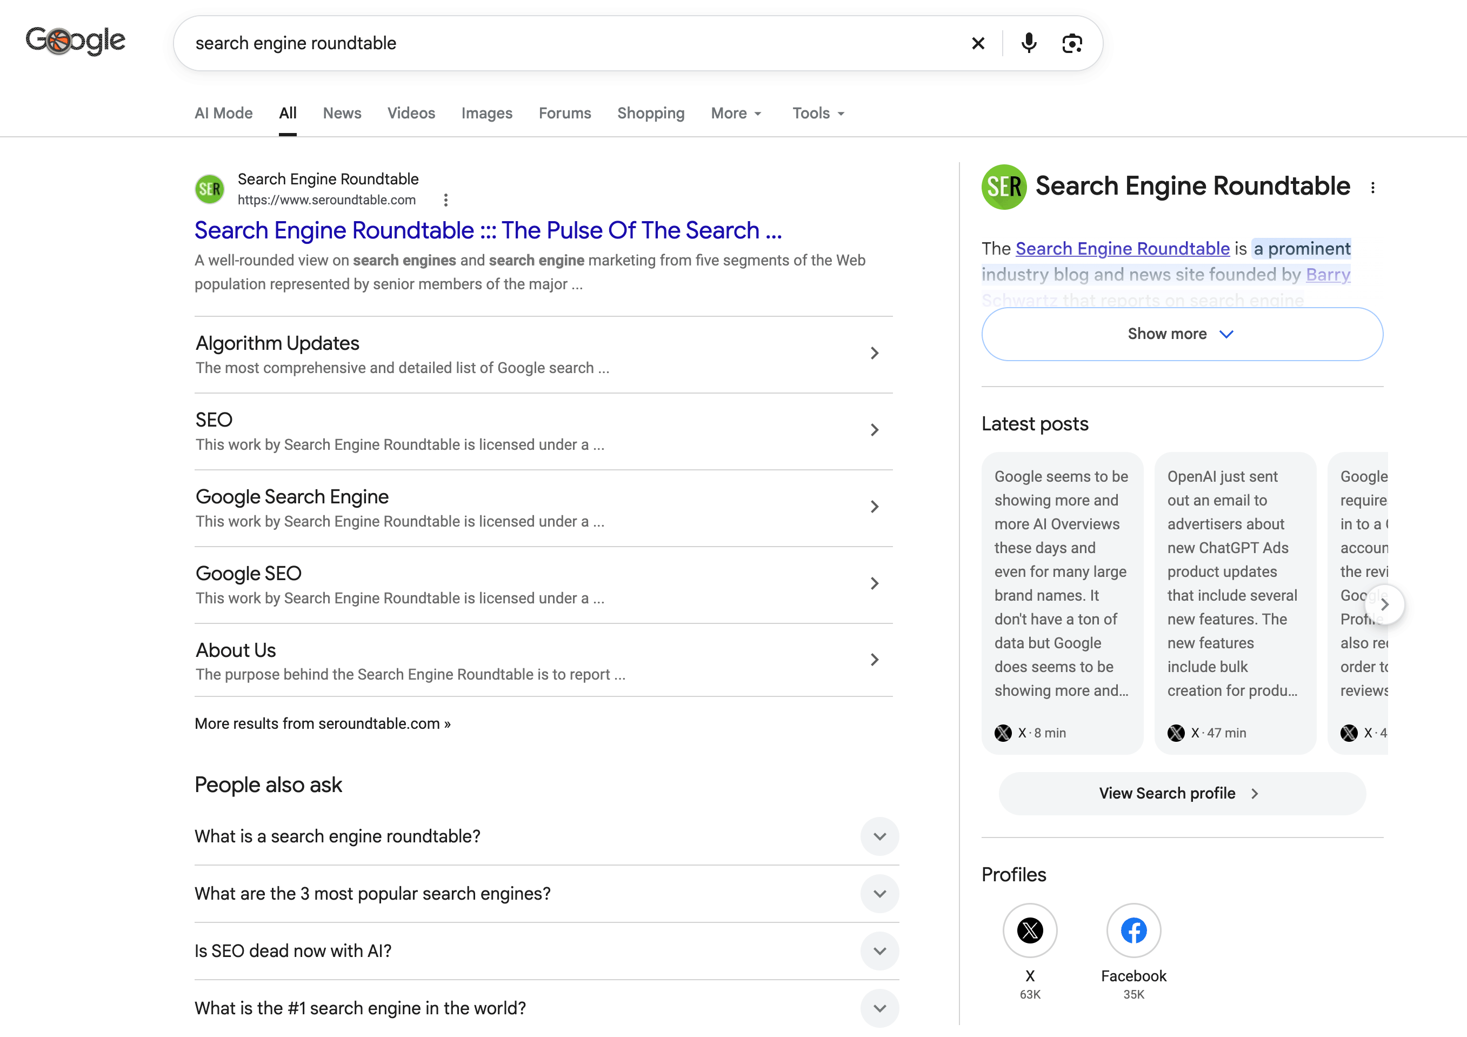Clear the search box text
Viewport: 1467px width, 1037px height.
pyautogui.click(x=978, y=43)
